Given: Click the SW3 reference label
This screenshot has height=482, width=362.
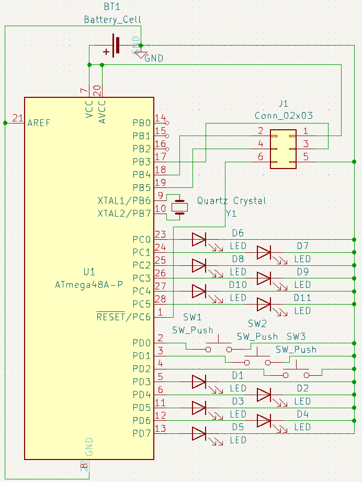Looking at the screenshot, I should pyautogui.click(x=296, y=337).
